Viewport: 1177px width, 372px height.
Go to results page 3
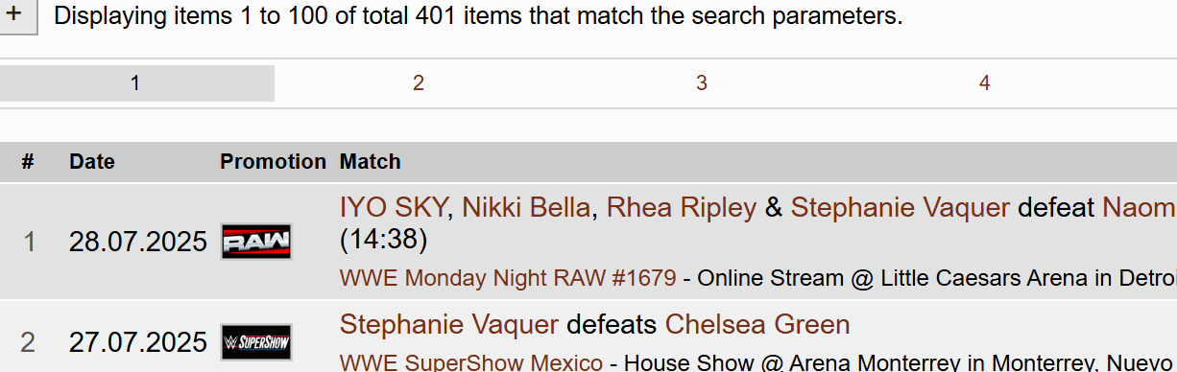tap(702, 83)
